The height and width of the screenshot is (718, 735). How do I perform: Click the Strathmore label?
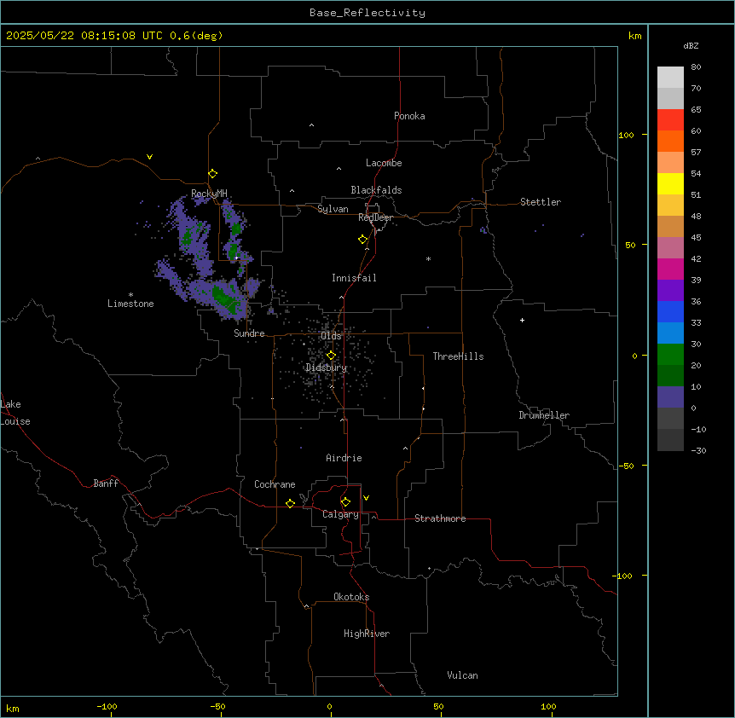coord(440,518)
